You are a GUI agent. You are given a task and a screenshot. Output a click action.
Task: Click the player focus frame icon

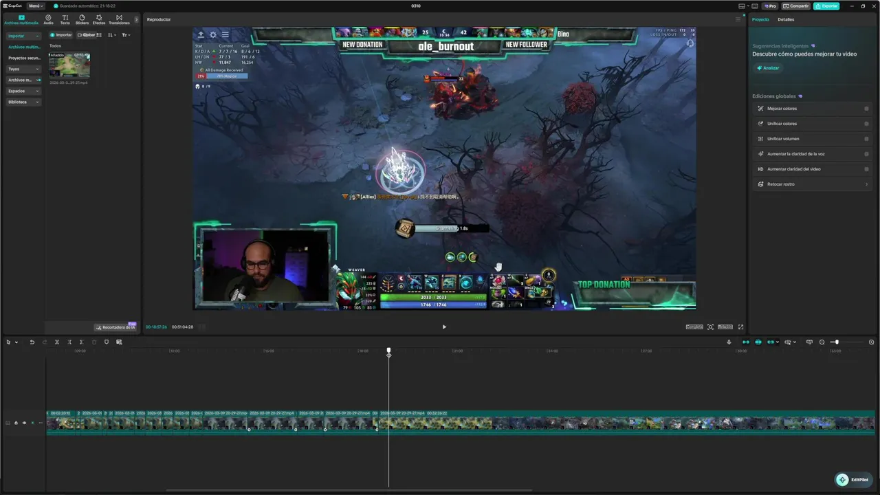pyautogui.click(x=710, y=327)
